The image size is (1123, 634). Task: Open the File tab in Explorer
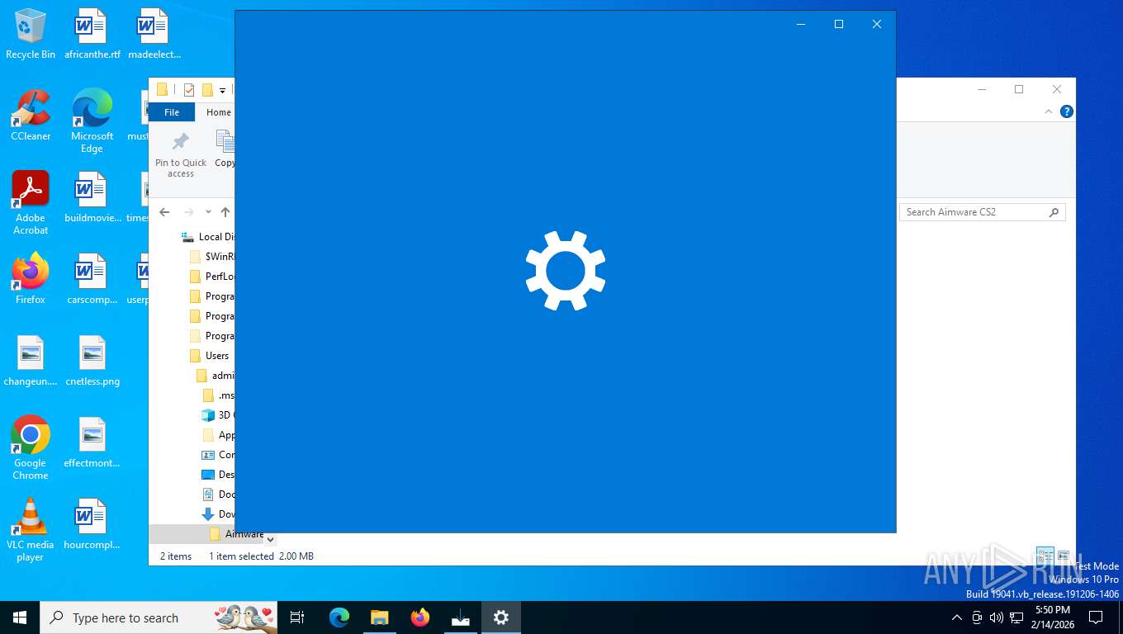(x=172, y=112)
